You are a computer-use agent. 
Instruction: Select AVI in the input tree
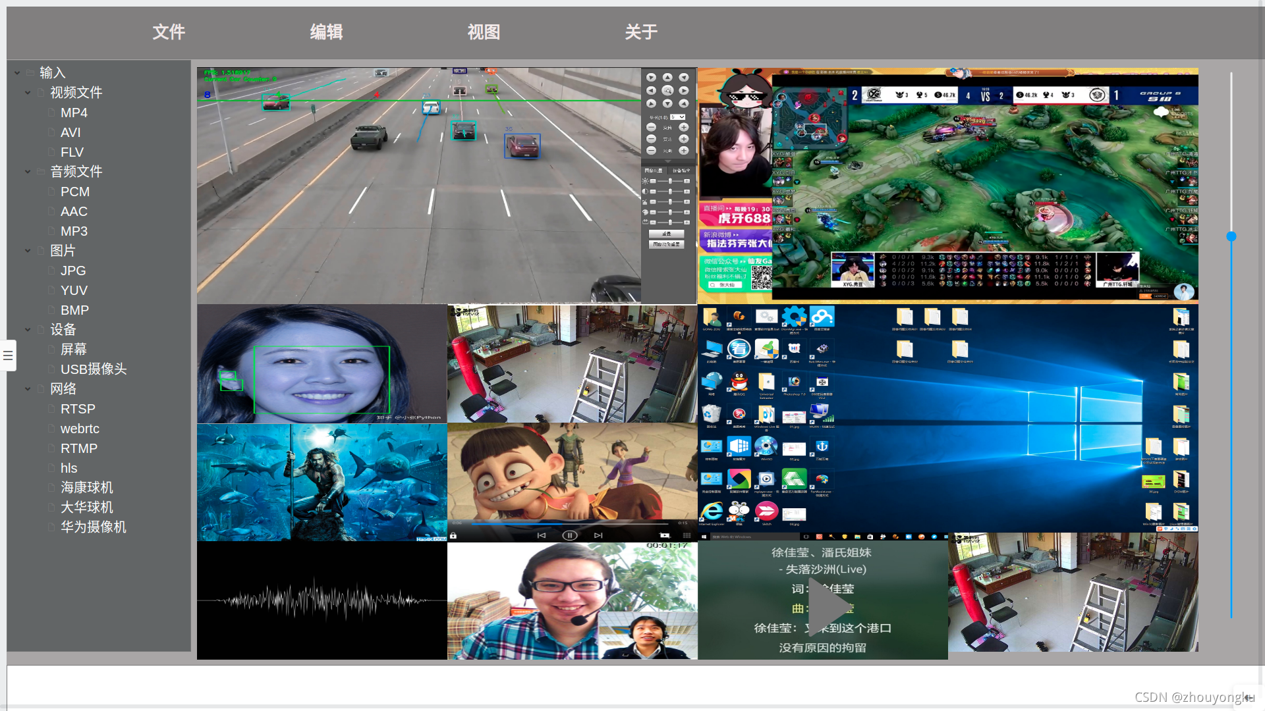pos(70,132)
